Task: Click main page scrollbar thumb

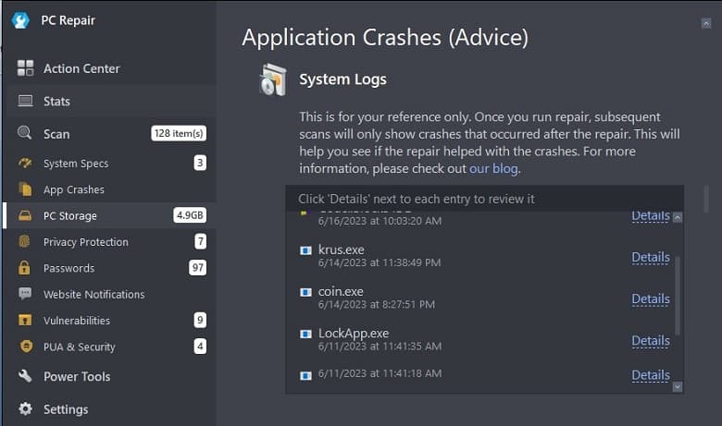Action: 706,199
